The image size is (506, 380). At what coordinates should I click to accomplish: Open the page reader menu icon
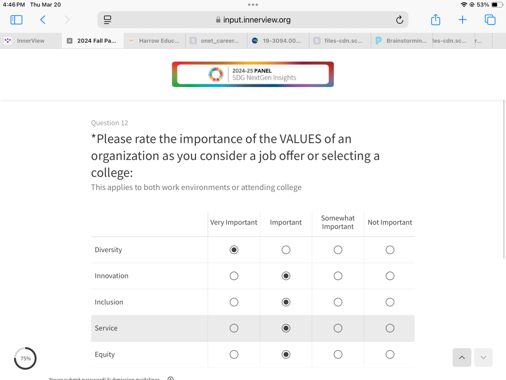107,20
